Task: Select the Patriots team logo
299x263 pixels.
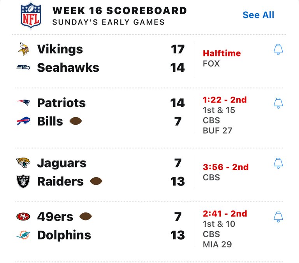Action: tap(23, 102)
